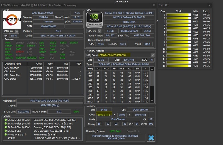Click memory timings scrollbar up arrow
Viewport: 223px width, 145px height.
152,69
